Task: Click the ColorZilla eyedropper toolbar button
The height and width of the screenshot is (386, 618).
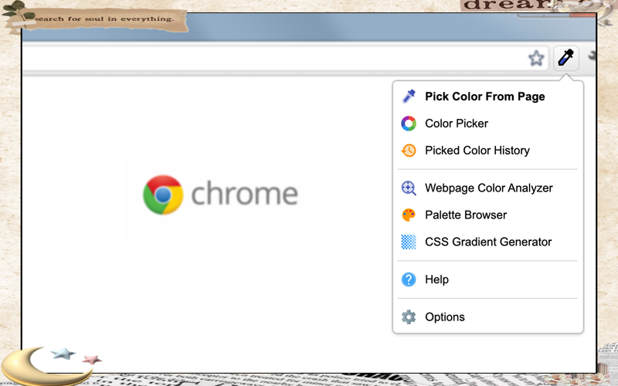Action: point(566,59)
